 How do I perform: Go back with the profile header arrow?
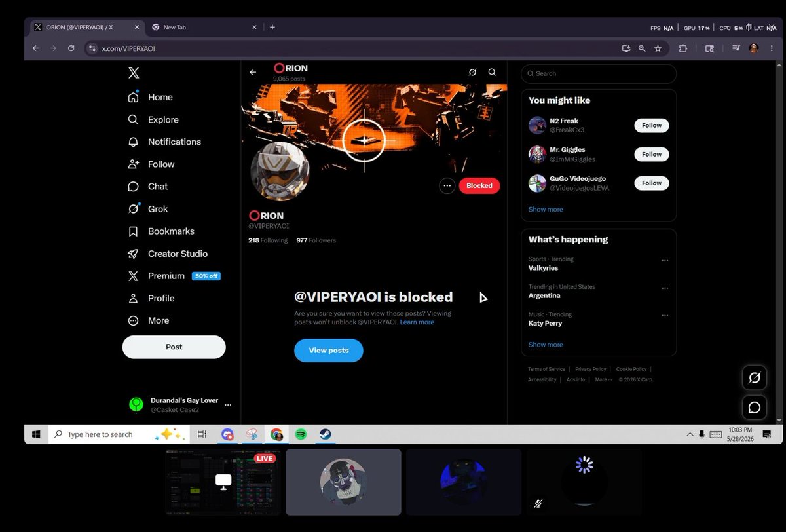[x=253, y=72]
